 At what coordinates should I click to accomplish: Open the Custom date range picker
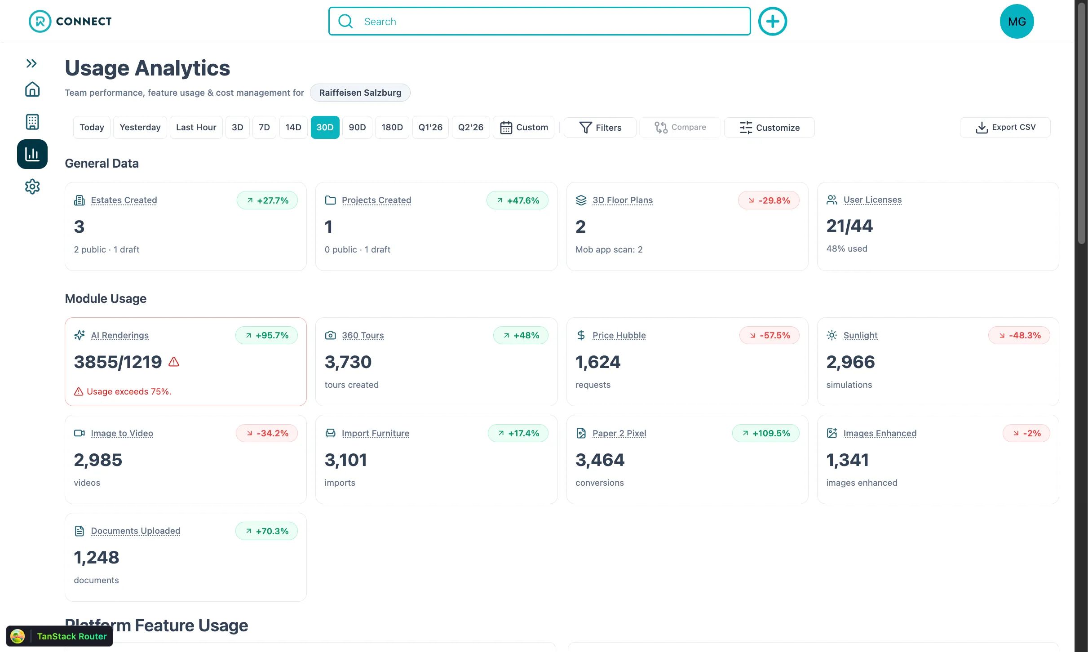(524, 127)
